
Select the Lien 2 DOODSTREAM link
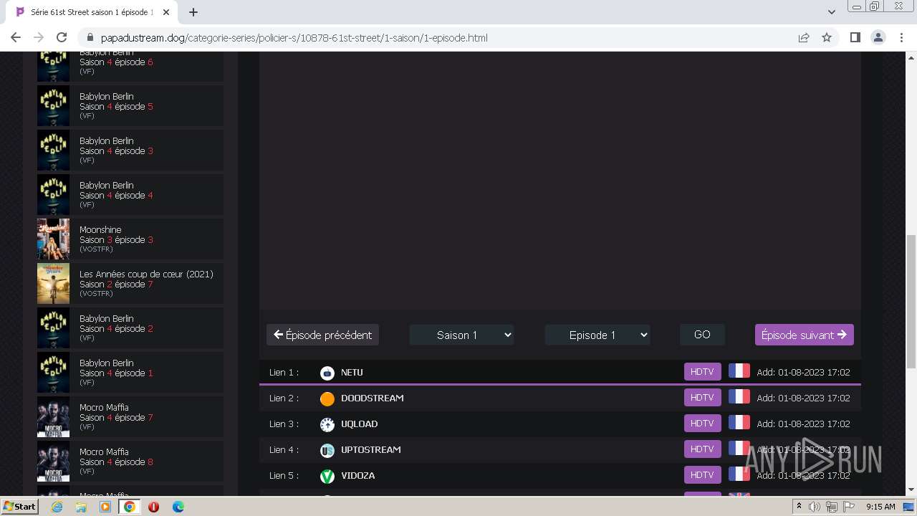click(x=560, y=398)
